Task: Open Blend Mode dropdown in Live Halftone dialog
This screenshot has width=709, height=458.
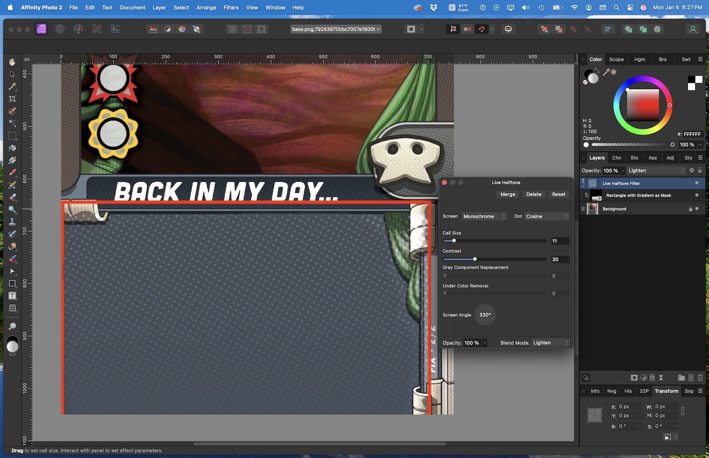Action: coord(550,343)
